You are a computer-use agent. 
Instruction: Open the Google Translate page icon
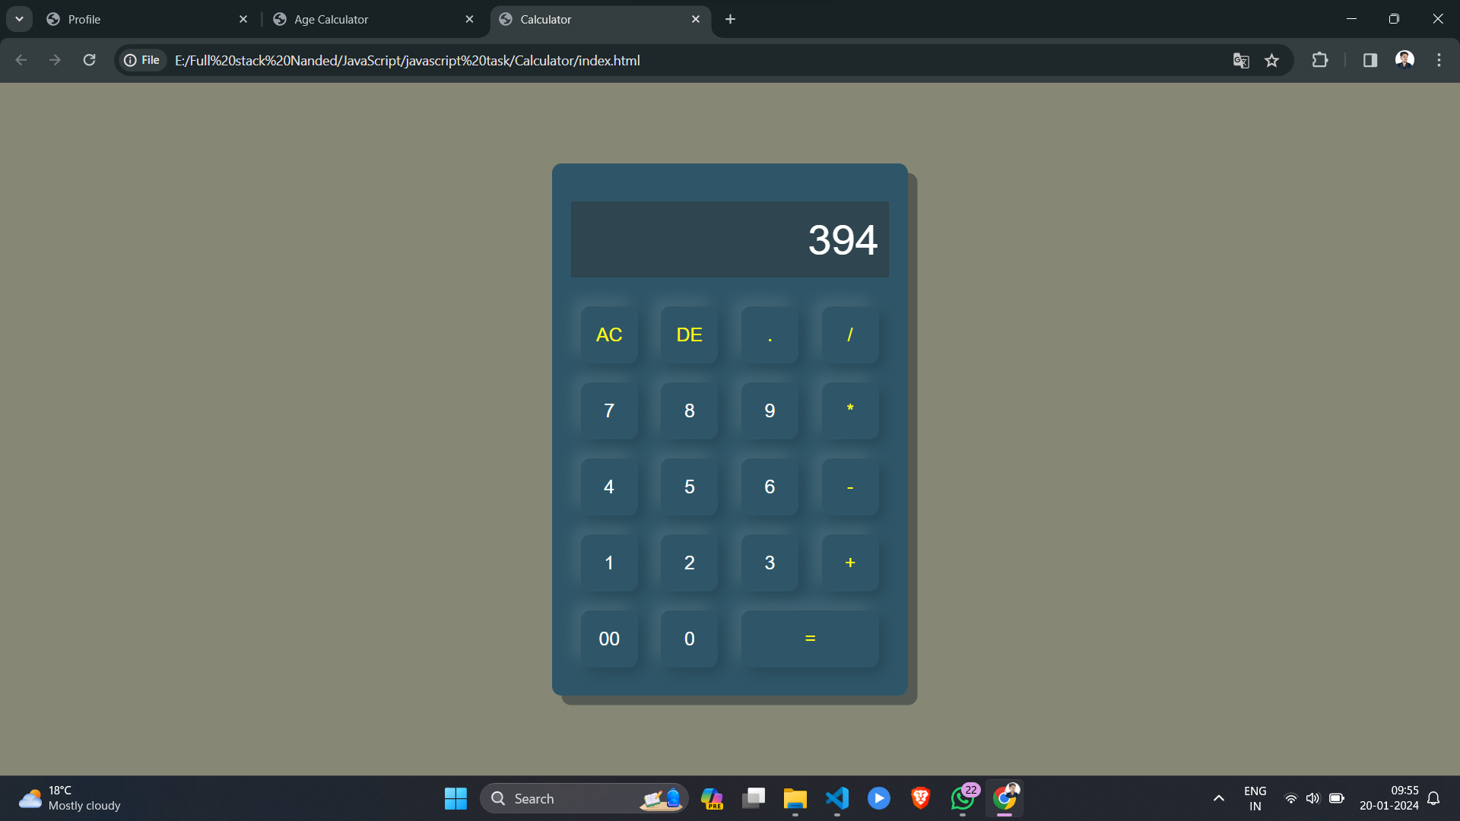(1241, 61)
